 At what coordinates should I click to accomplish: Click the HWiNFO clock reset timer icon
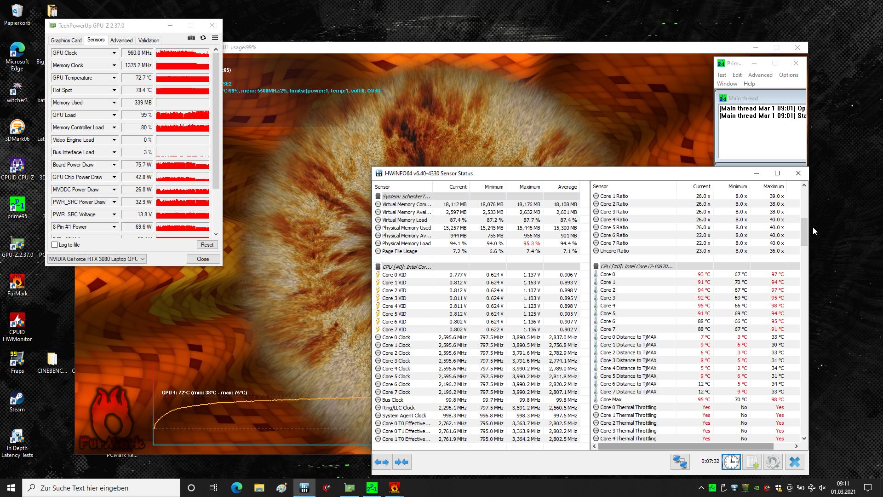pos(731,462)
